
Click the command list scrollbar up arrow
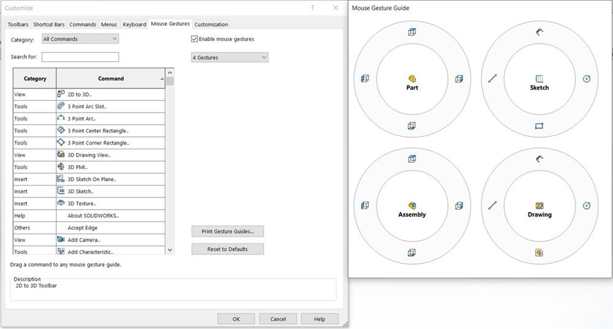click(x=170, y=73)
